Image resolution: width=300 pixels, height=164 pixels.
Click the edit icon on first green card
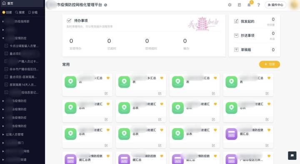pyautogui.click(x=106, y=93)
